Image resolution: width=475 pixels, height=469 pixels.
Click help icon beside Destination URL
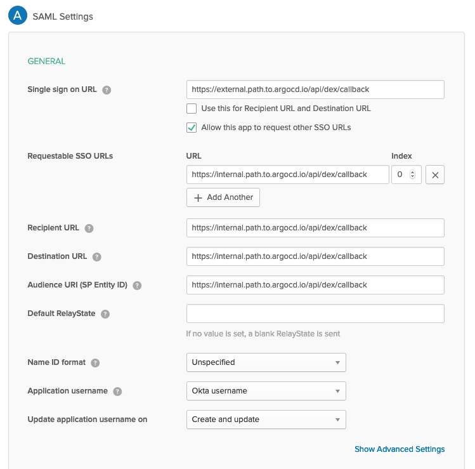[97, 257]
